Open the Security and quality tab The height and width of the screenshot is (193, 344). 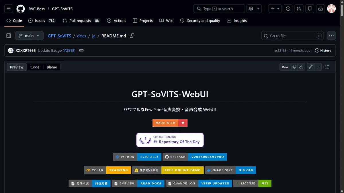pyautogui.click(x=200, y=21)
